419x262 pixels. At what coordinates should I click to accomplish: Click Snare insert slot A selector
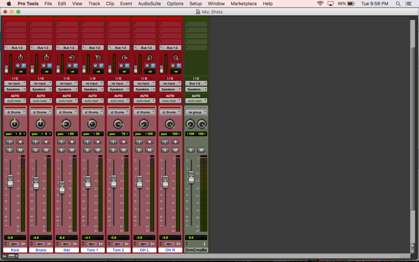click(41, 24)
